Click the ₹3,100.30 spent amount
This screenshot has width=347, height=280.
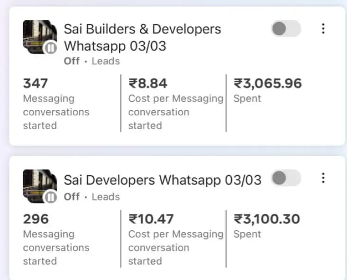click(x=267, y=219)
